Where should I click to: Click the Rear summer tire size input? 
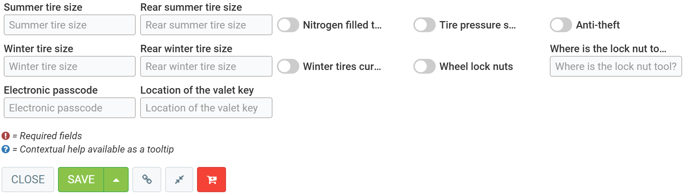[206, 25]
